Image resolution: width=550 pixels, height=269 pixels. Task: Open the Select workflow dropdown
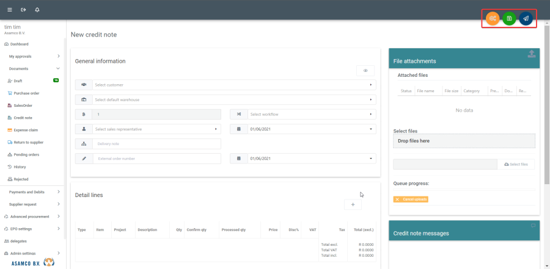(x=303, y=114)
